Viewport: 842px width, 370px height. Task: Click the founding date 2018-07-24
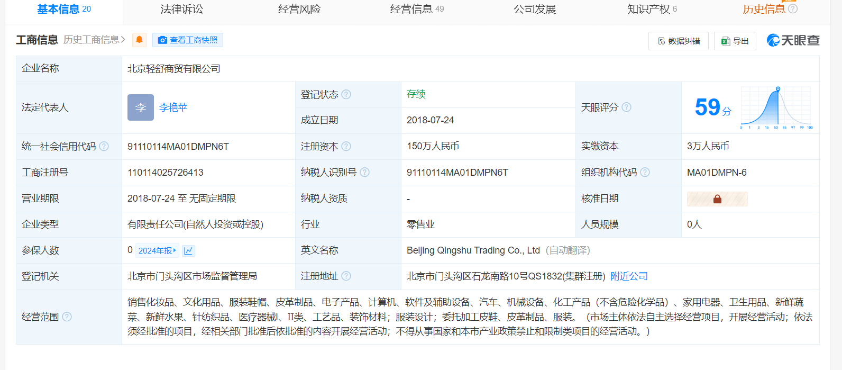coord(431,120)
